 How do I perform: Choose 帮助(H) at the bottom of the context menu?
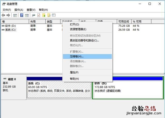click(x=87, y=79)
